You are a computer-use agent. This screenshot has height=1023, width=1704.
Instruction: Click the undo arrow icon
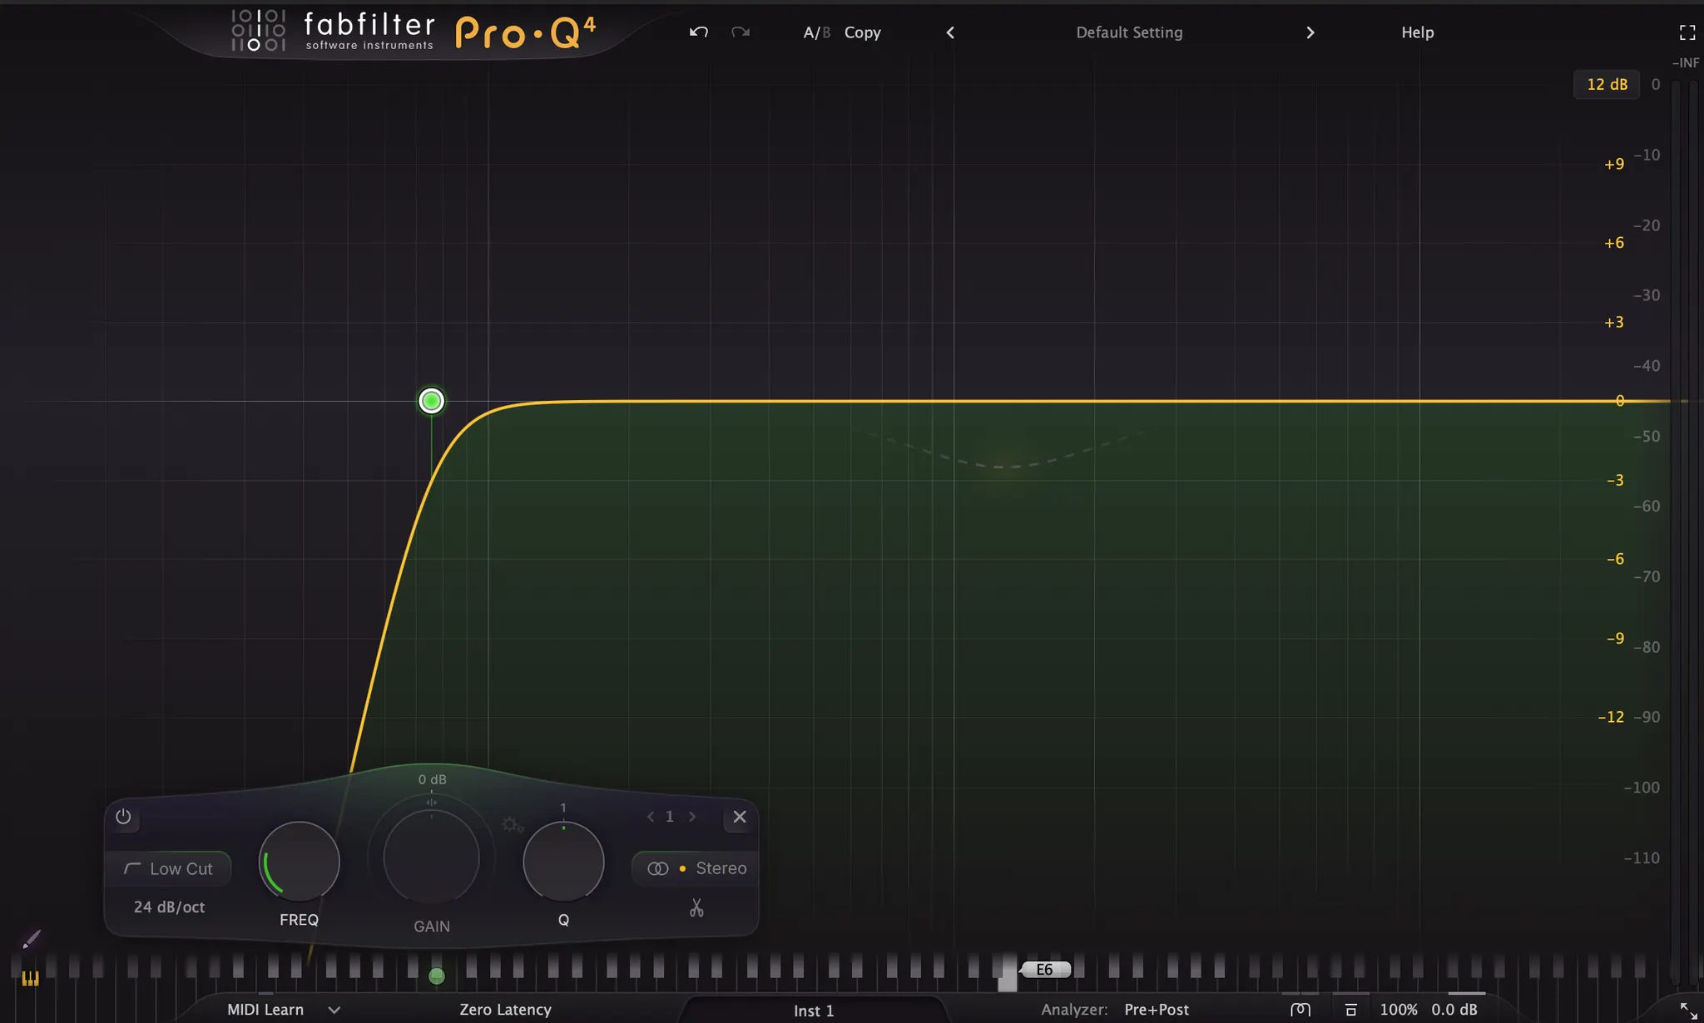pos(698,32)
